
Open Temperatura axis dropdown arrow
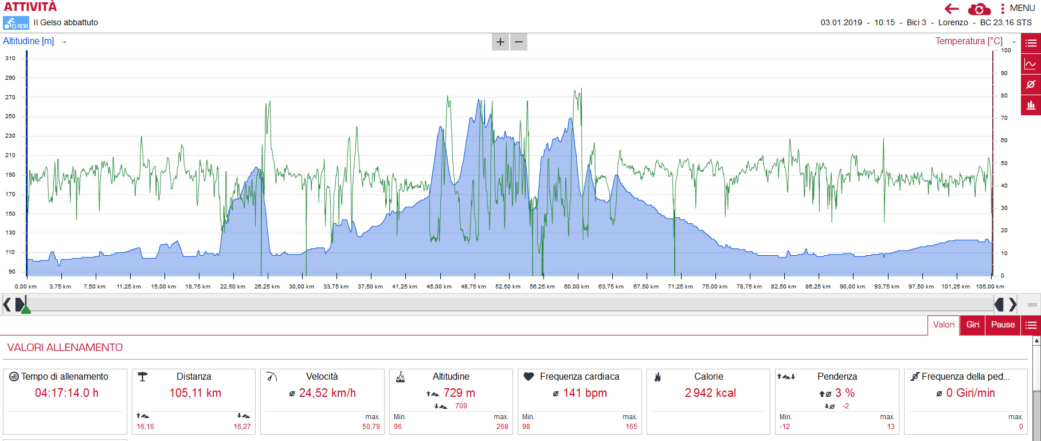click(1013, 42)
